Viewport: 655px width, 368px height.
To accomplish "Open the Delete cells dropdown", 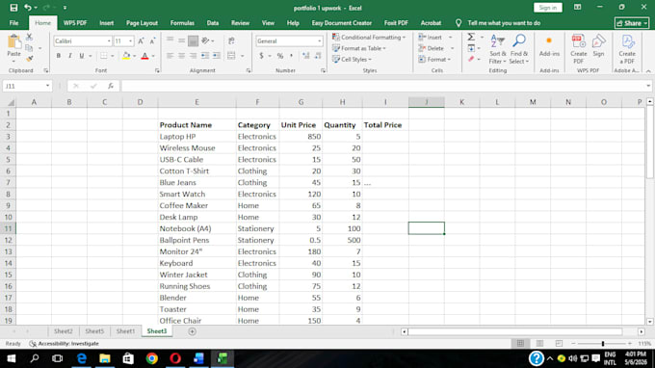I will tap(453, 48).
